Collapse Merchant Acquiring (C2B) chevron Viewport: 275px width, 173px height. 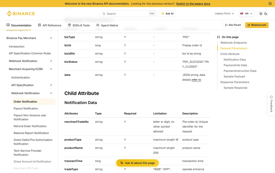coord(51,69)
